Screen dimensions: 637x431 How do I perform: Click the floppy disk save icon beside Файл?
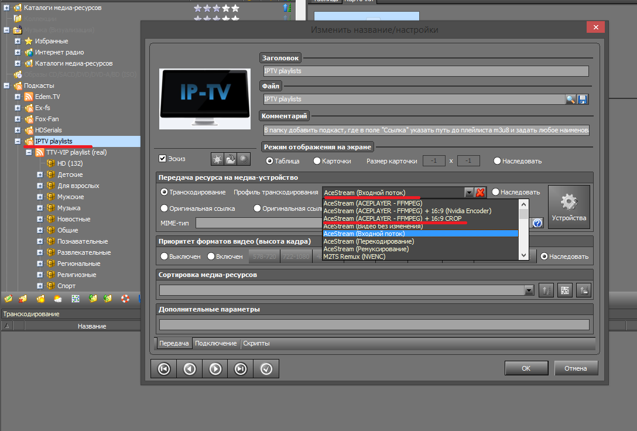(583, 100)
